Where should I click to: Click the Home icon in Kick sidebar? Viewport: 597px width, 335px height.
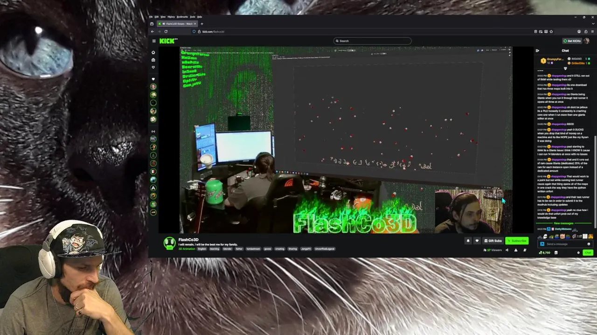tap(153, 53)
